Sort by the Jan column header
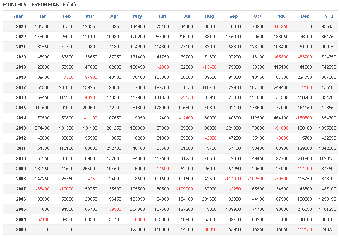Screen dimensions: 340x238 point(43,16)
